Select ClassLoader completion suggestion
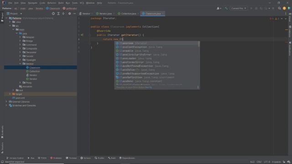This screenshot has width=292, height=164. click(157, 58)
